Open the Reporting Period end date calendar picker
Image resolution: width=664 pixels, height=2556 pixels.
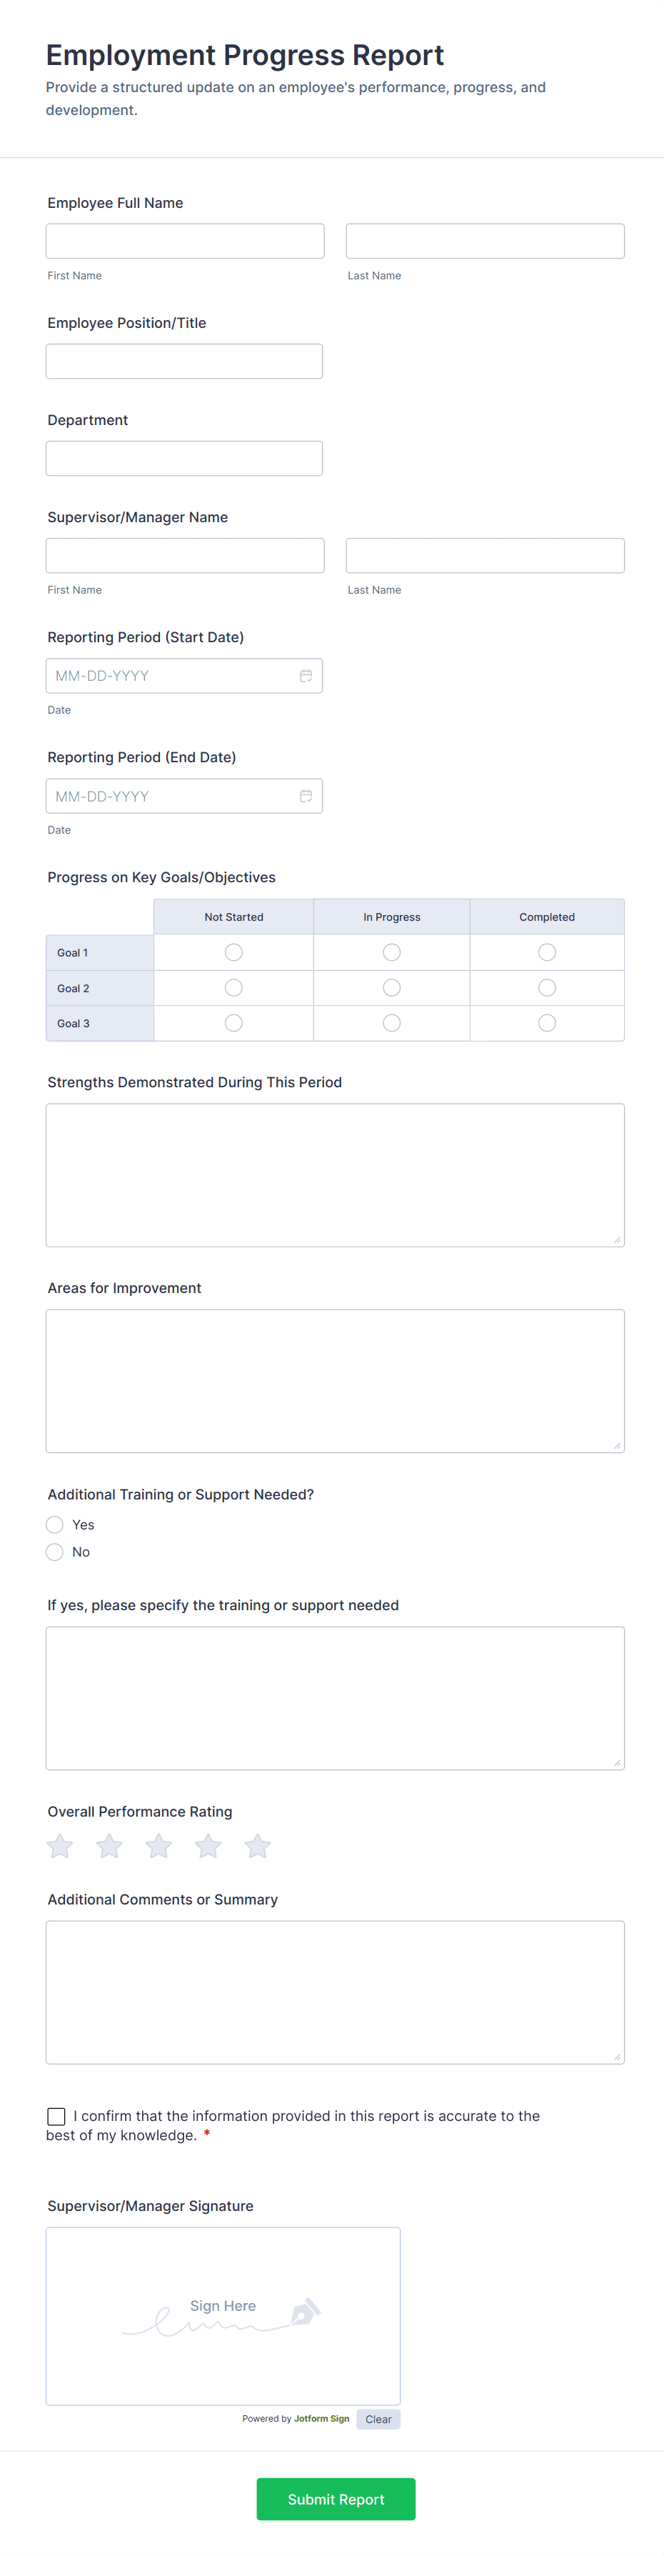click(306, 795)
